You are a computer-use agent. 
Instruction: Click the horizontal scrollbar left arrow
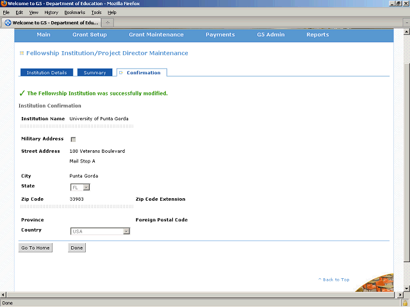click(3, 294)
